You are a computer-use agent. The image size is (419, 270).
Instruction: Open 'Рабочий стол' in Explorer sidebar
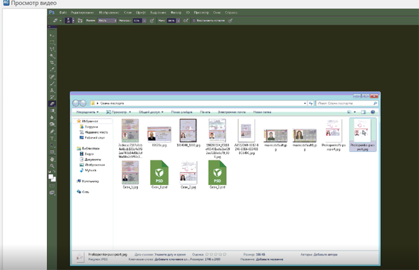[92, 138]
